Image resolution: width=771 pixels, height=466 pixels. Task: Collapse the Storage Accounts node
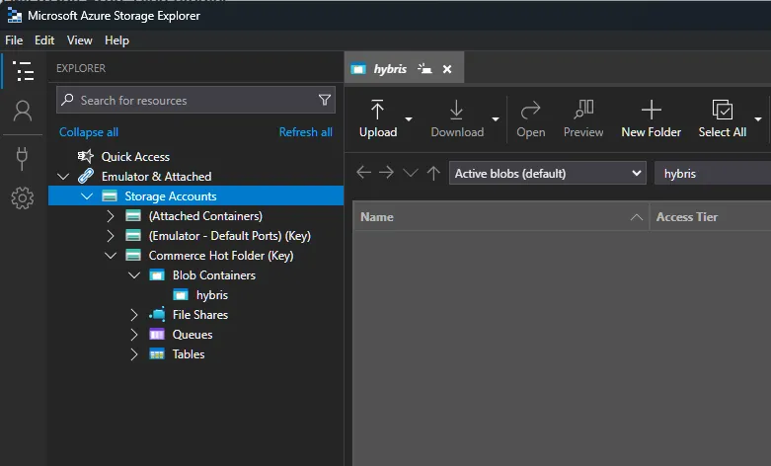point(87,196)
